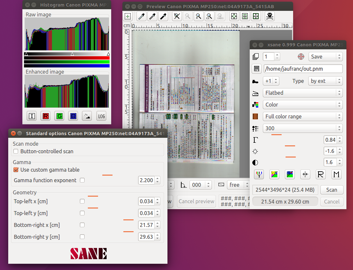Click the filename field /home/jaufranc/out.pnm

point(303,69)
